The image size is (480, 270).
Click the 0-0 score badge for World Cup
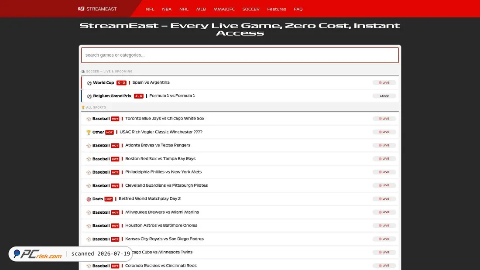pyautogui.click(x=122, y=82)
